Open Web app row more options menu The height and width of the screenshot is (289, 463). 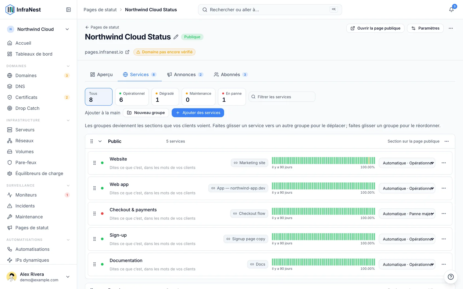click(444, 188)
